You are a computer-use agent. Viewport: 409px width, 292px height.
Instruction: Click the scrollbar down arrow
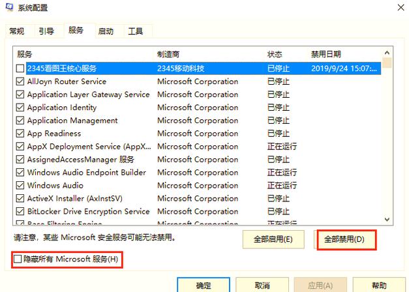pyautogui.click(x=387, y=220)
